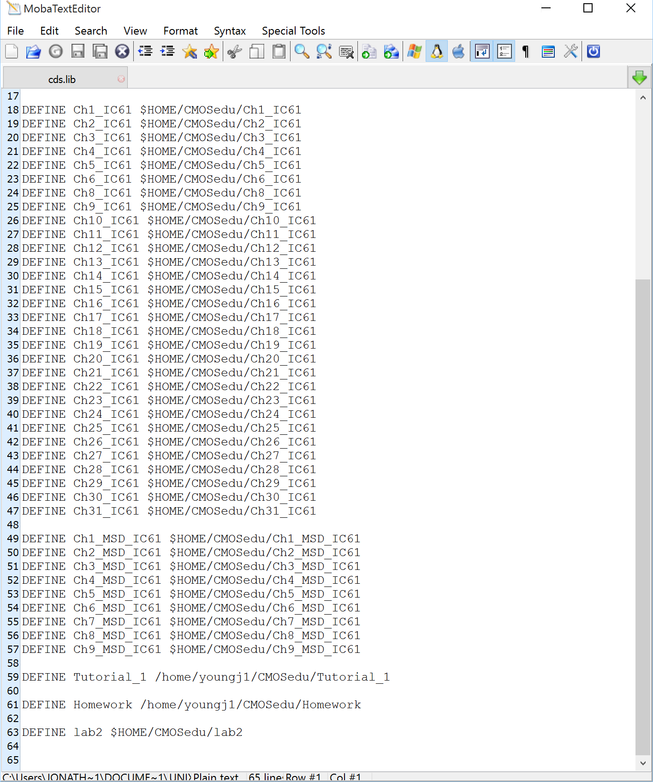Click line 41 text defining Ch25_IC61
This screenshot has width=653, height=782.
coord(169,428)
